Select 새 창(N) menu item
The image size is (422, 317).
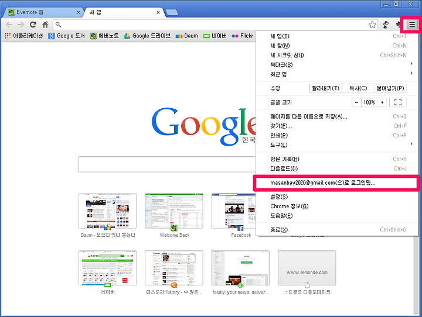pyautogui.click(x=337, y=46)
